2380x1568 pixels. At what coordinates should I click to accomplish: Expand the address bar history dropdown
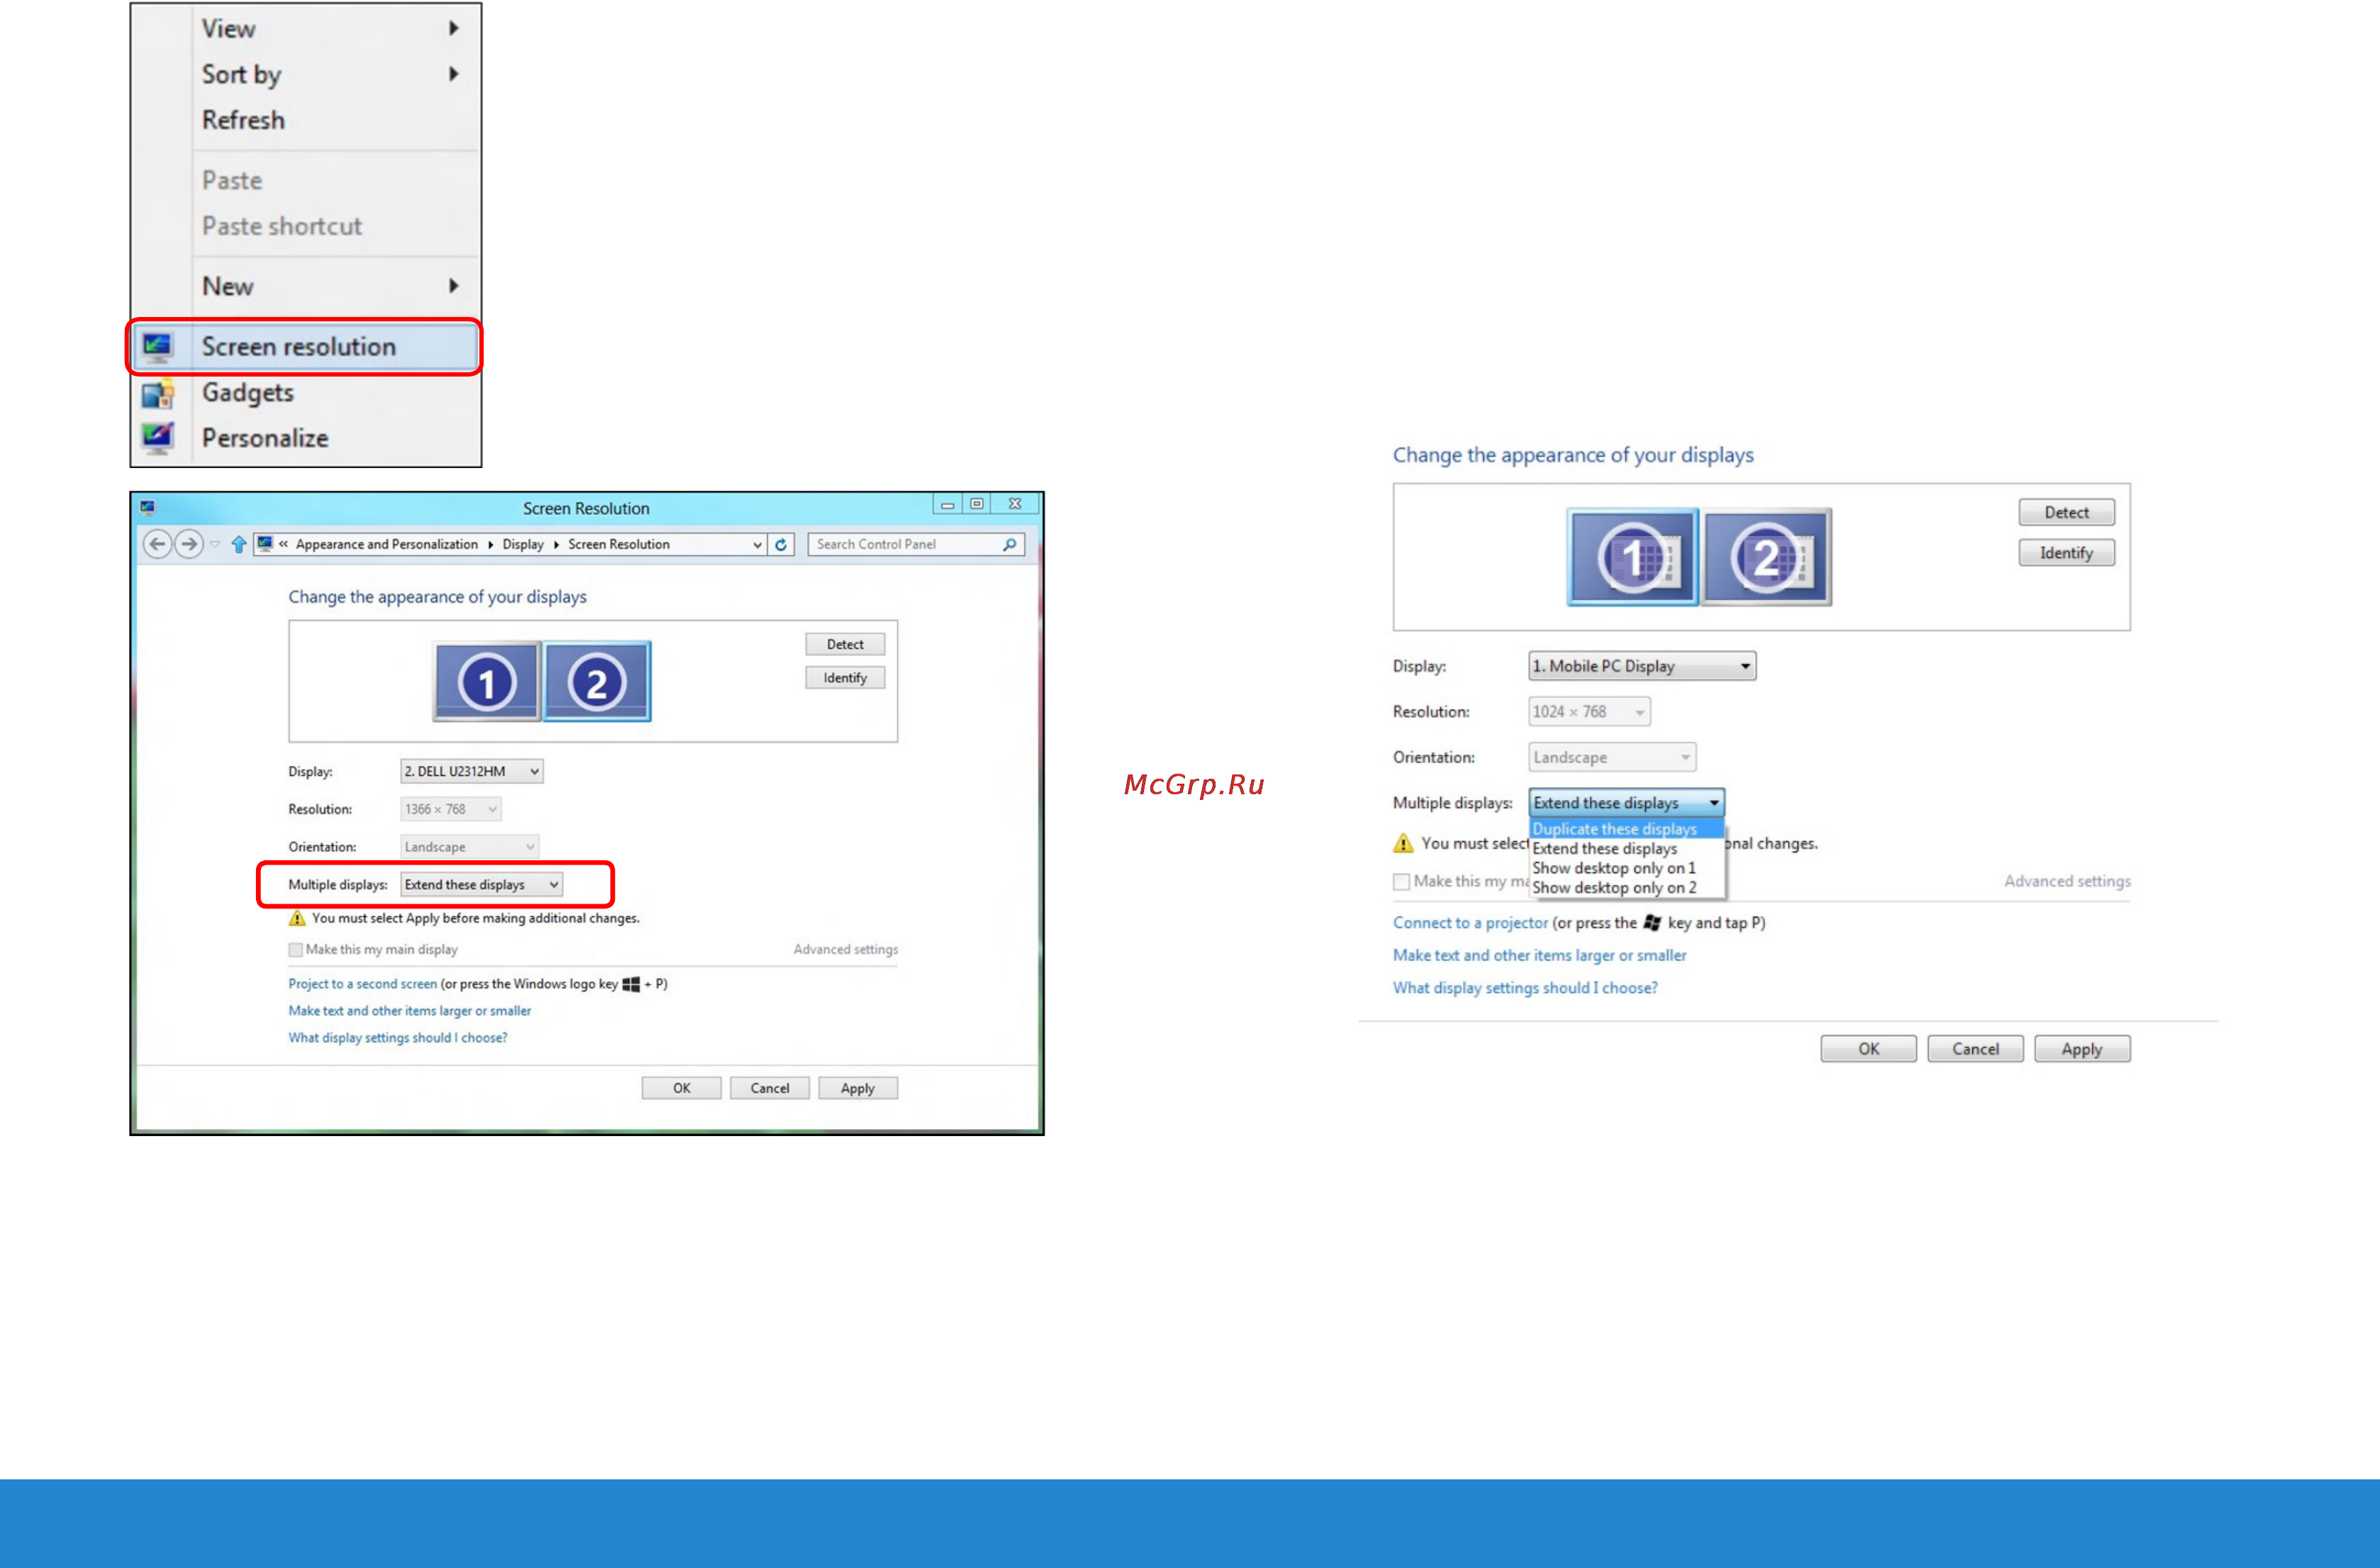point(757,544)
